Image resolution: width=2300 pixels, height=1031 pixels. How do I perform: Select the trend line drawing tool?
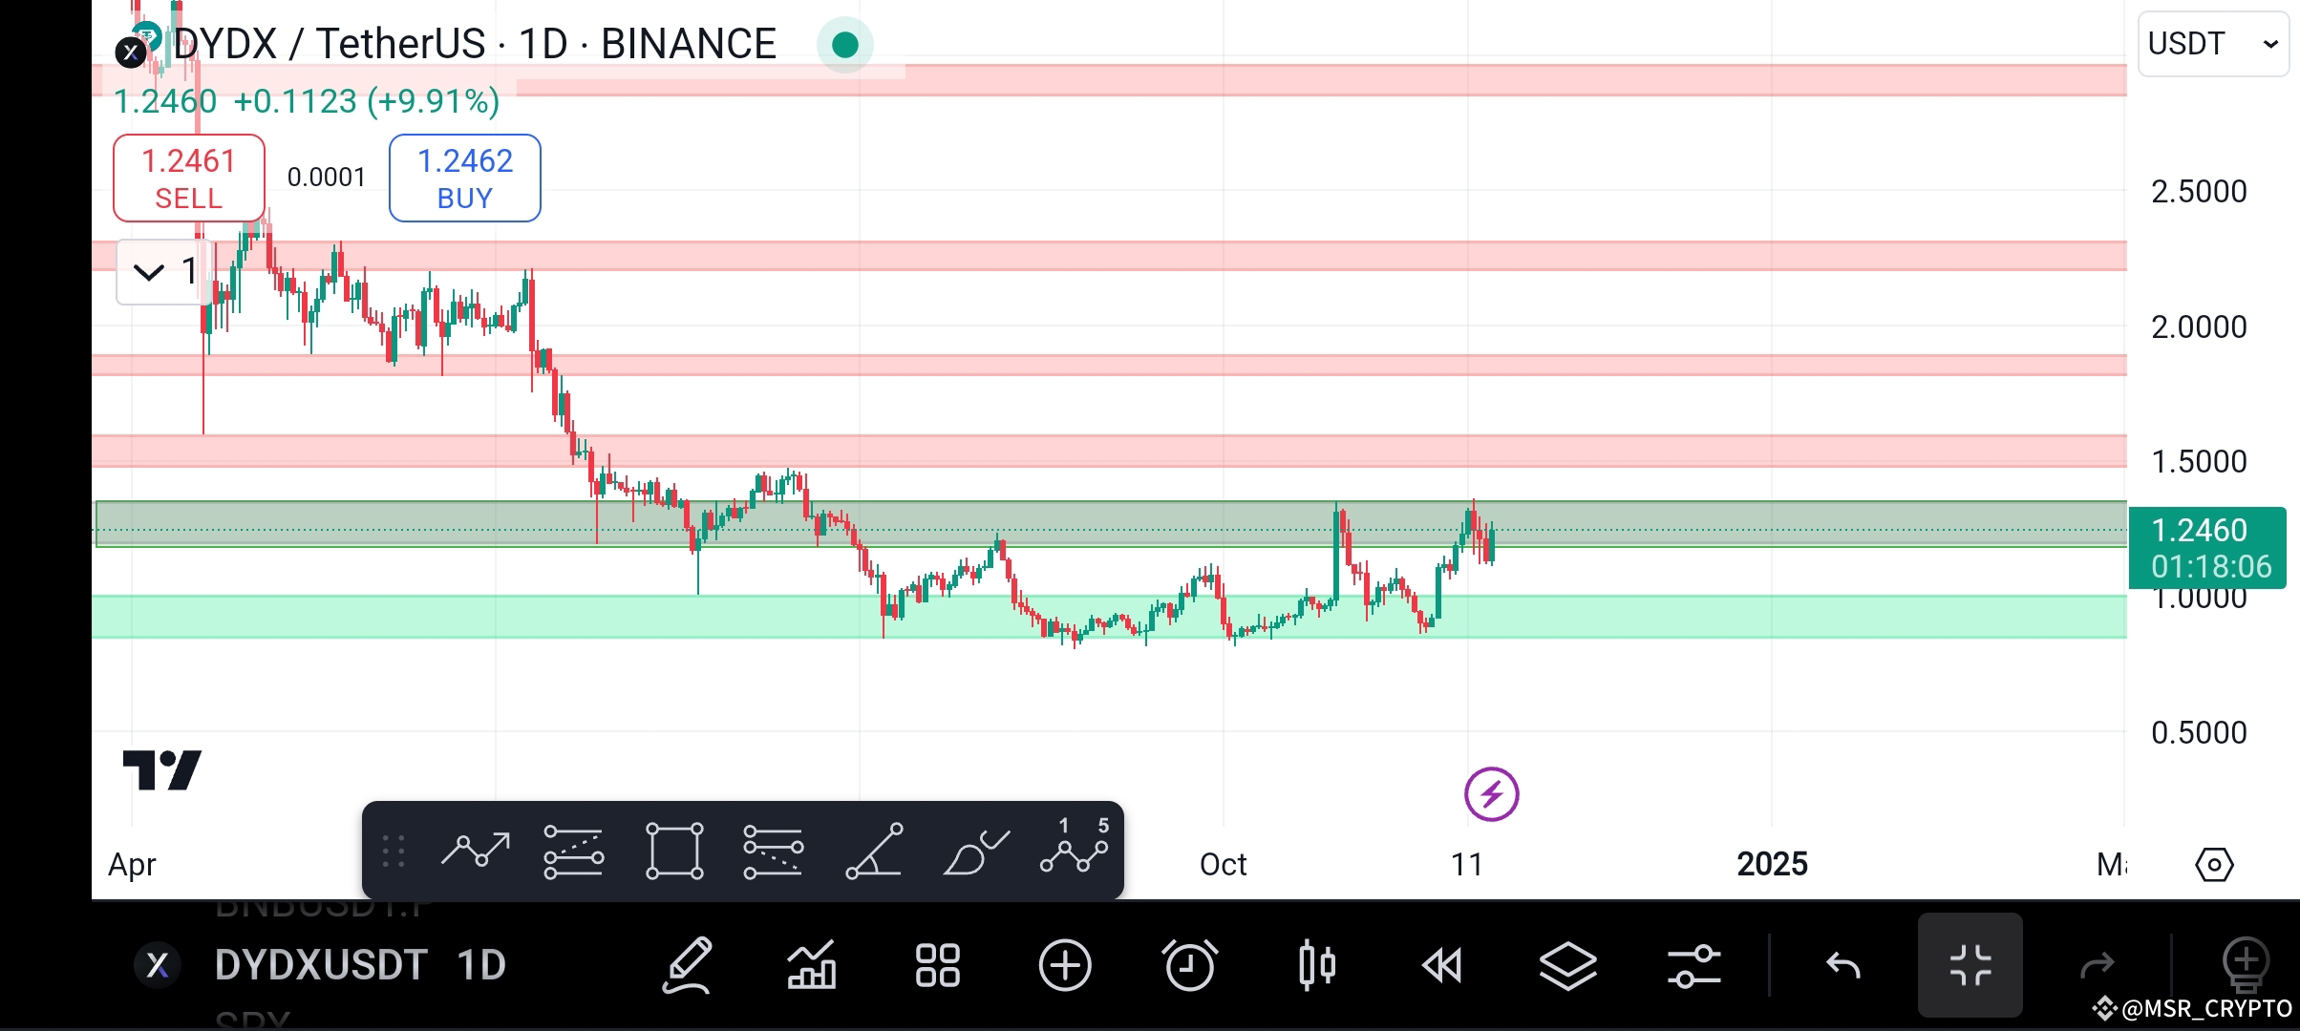coord(475,851)
